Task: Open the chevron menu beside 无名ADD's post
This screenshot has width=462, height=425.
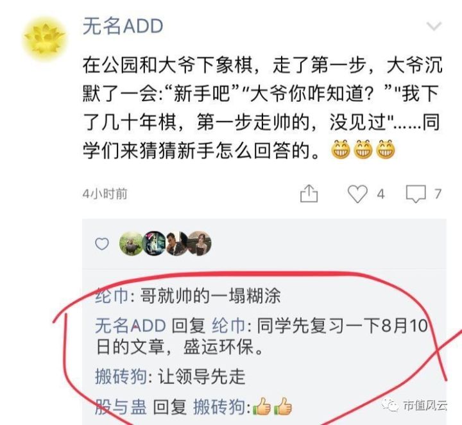Action: click(x=434, y=26)
